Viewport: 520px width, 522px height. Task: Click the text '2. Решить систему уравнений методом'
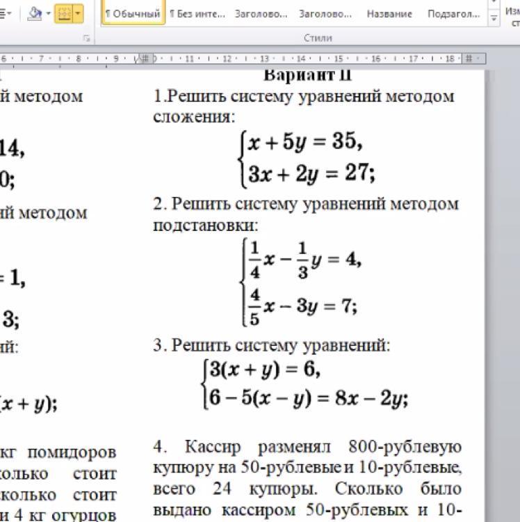pos(306,204)
